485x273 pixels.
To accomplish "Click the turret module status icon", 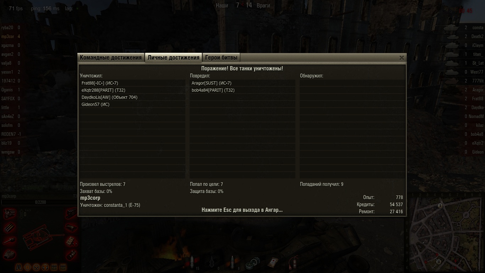I will coord(9,254).
